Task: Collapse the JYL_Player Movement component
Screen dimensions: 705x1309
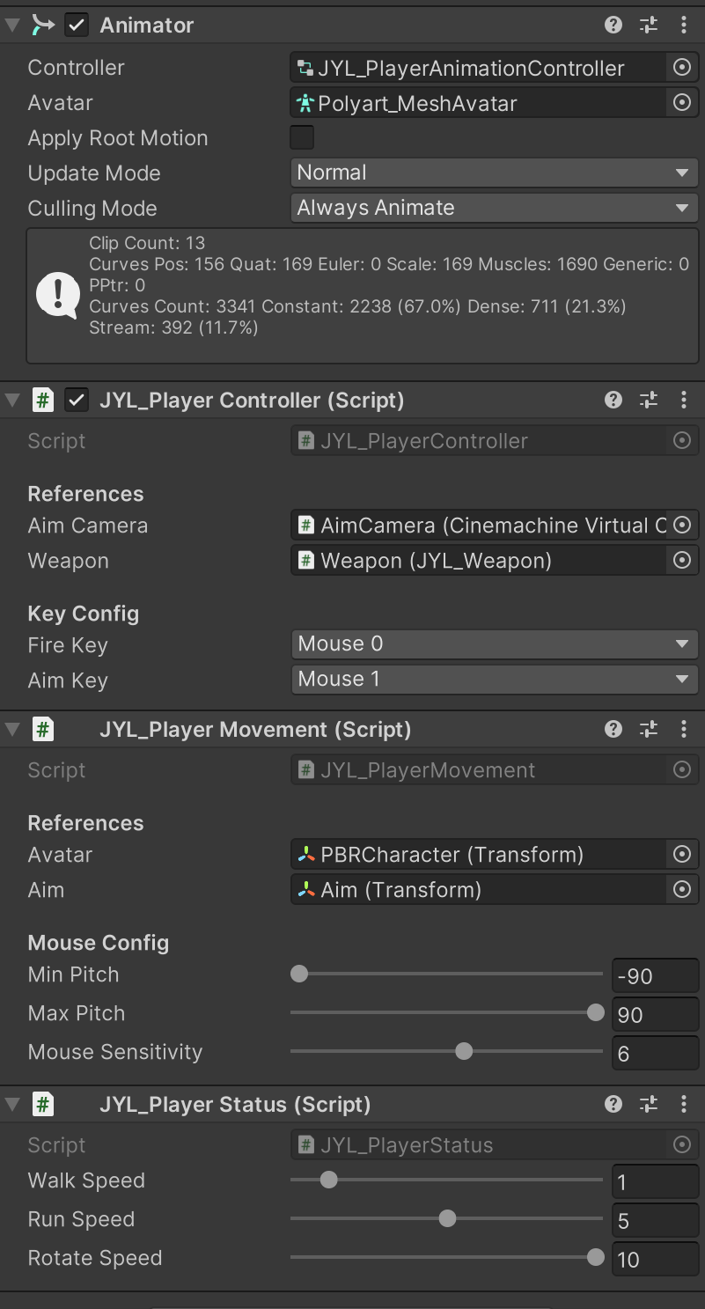Action: 12,729
